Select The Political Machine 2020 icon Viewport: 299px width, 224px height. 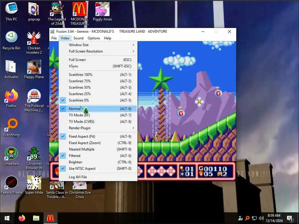(34, 101)
